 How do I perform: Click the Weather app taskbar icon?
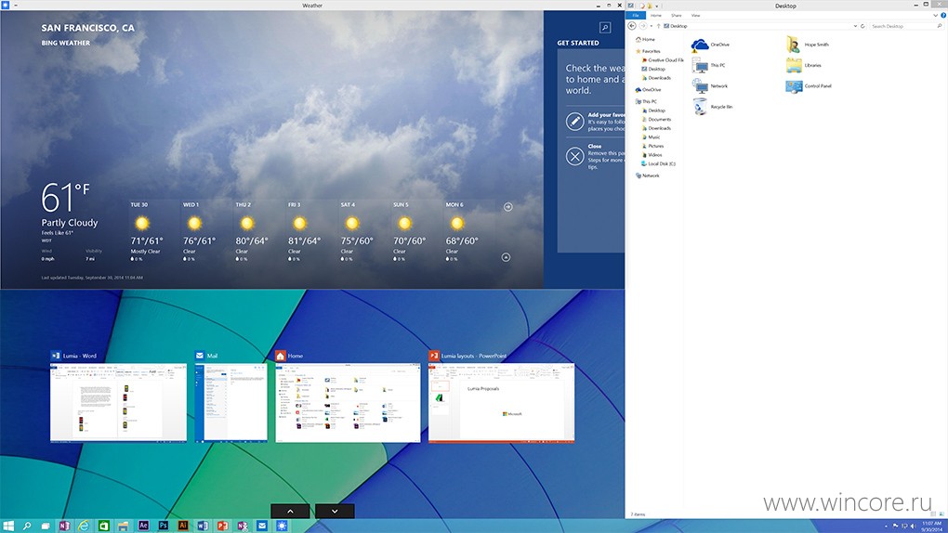tap(282, 526)
